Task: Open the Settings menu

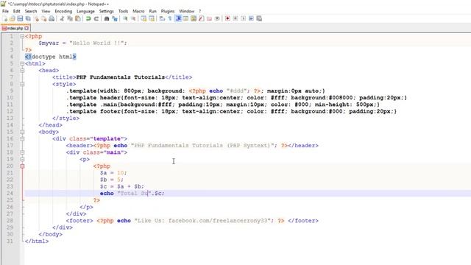Action: coord(106,11)
